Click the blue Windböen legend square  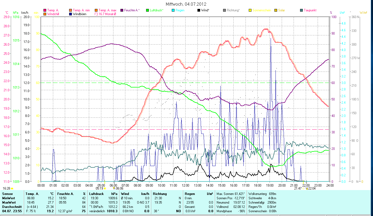(70, 14)
